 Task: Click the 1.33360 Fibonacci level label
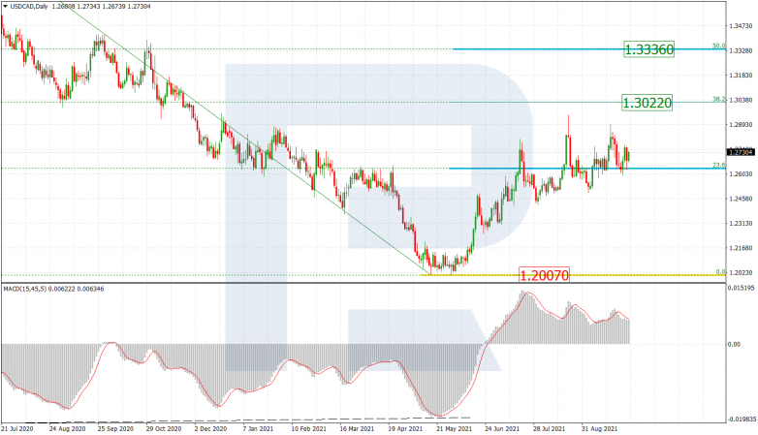[648, 49]
